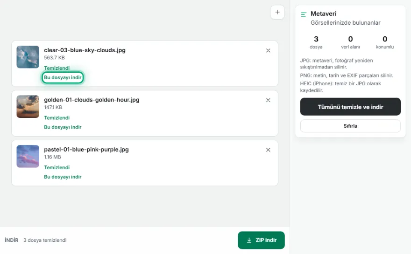Remove clear-03-blue-sky-clouds.jpg with its X icon
Viewport: 411px width, 254px height.
(x=268, y=50)
